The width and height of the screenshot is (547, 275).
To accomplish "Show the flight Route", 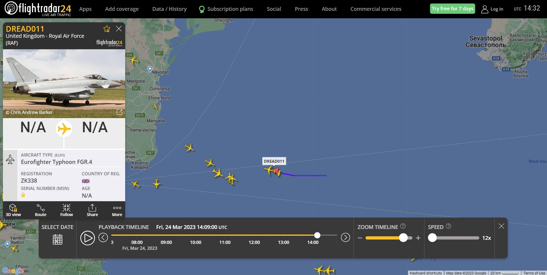I will click(x=41, y=210).
